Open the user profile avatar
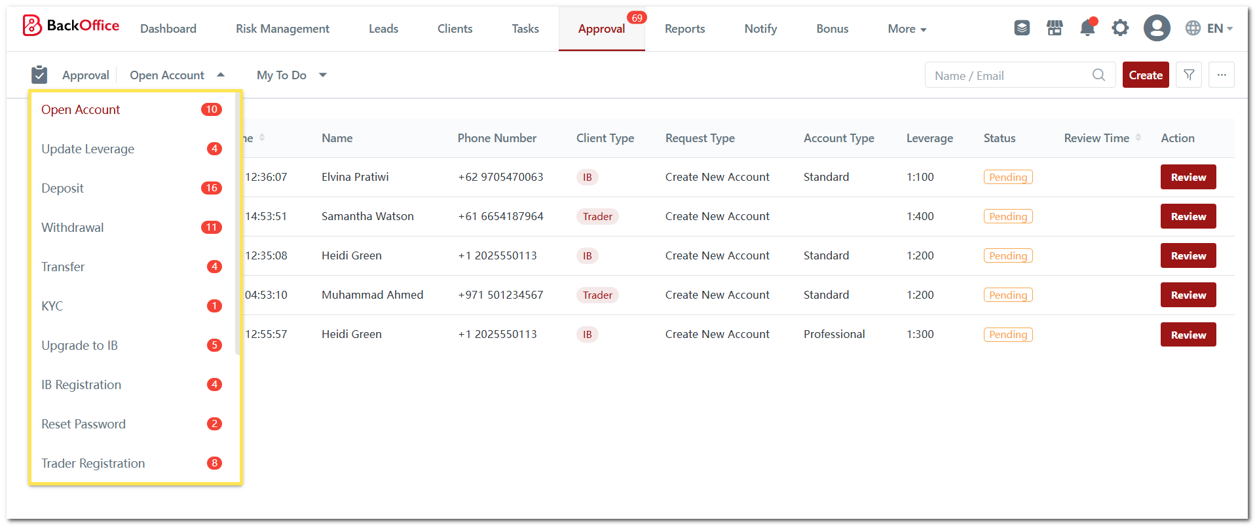Screen dimensions: 1255x526 (x=1156, y=28)
